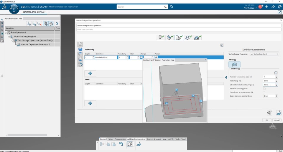Add a new In Fill row with plus
This screenshot has width=283, height=152.
click(90, 103)
